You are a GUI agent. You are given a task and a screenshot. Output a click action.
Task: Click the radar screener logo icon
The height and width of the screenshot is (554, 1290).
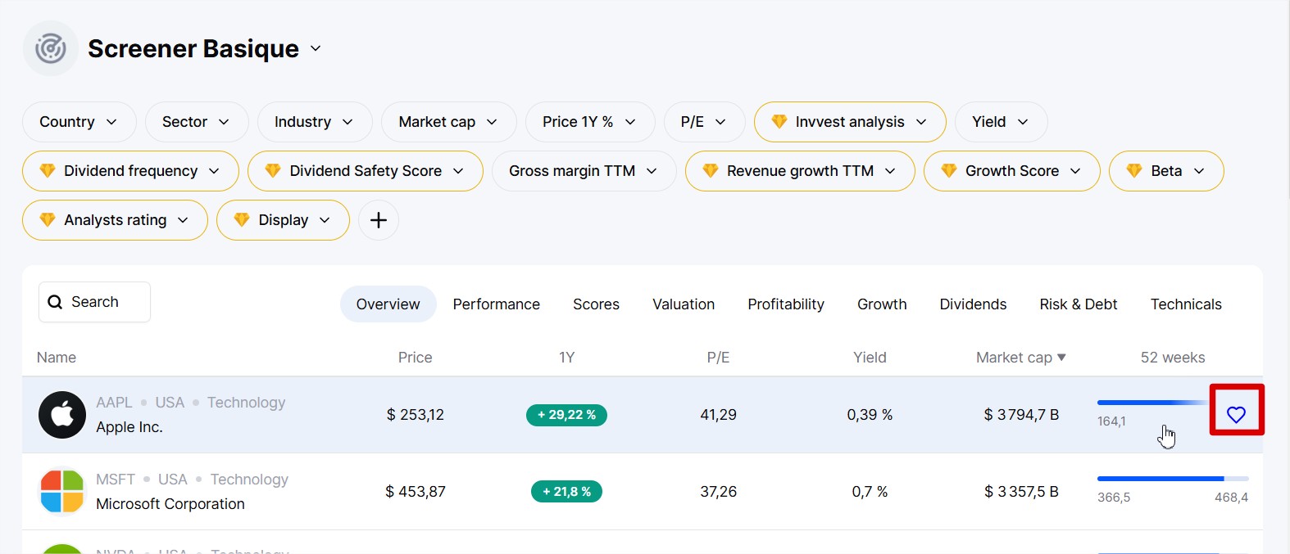[x=51, y=49]
